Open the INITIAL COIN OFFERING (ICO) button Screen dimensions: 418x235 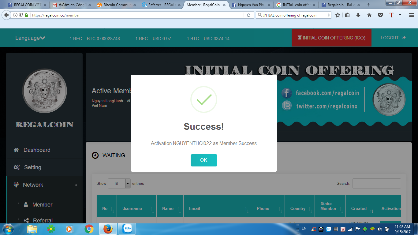[331, 38]
